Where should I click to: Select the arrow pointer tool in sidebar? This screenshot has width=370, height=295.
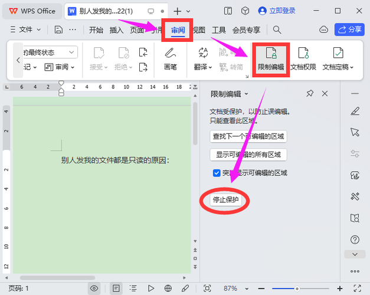[x=355, y=132]
